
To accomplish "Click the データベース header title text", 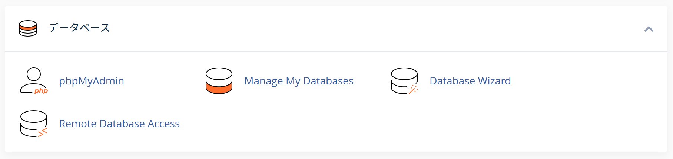I will 79,28.
